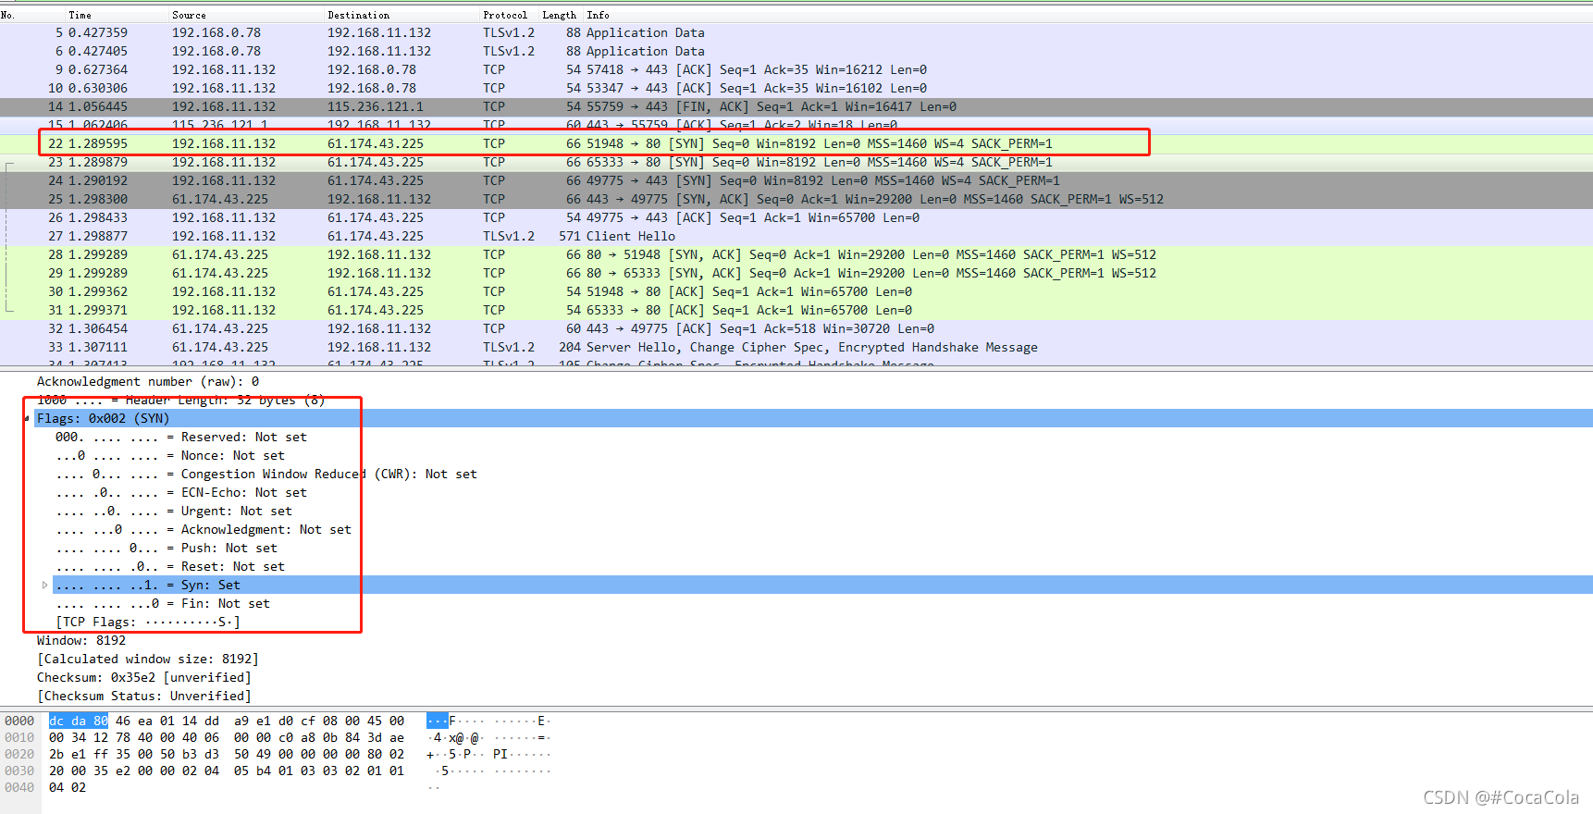Select the Syn: Set flag line
Viewport: 1593px width, 814px height.
pos(147,585)
